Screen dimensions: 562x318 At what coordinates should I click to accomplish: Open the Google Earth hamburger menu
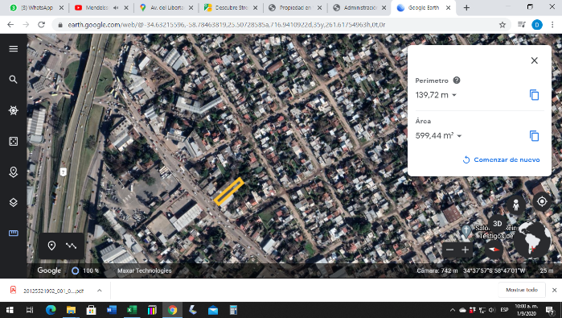pos(13,48)
